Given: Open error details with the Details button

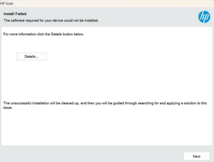Looking at the screenshot, I should (31, 56).
